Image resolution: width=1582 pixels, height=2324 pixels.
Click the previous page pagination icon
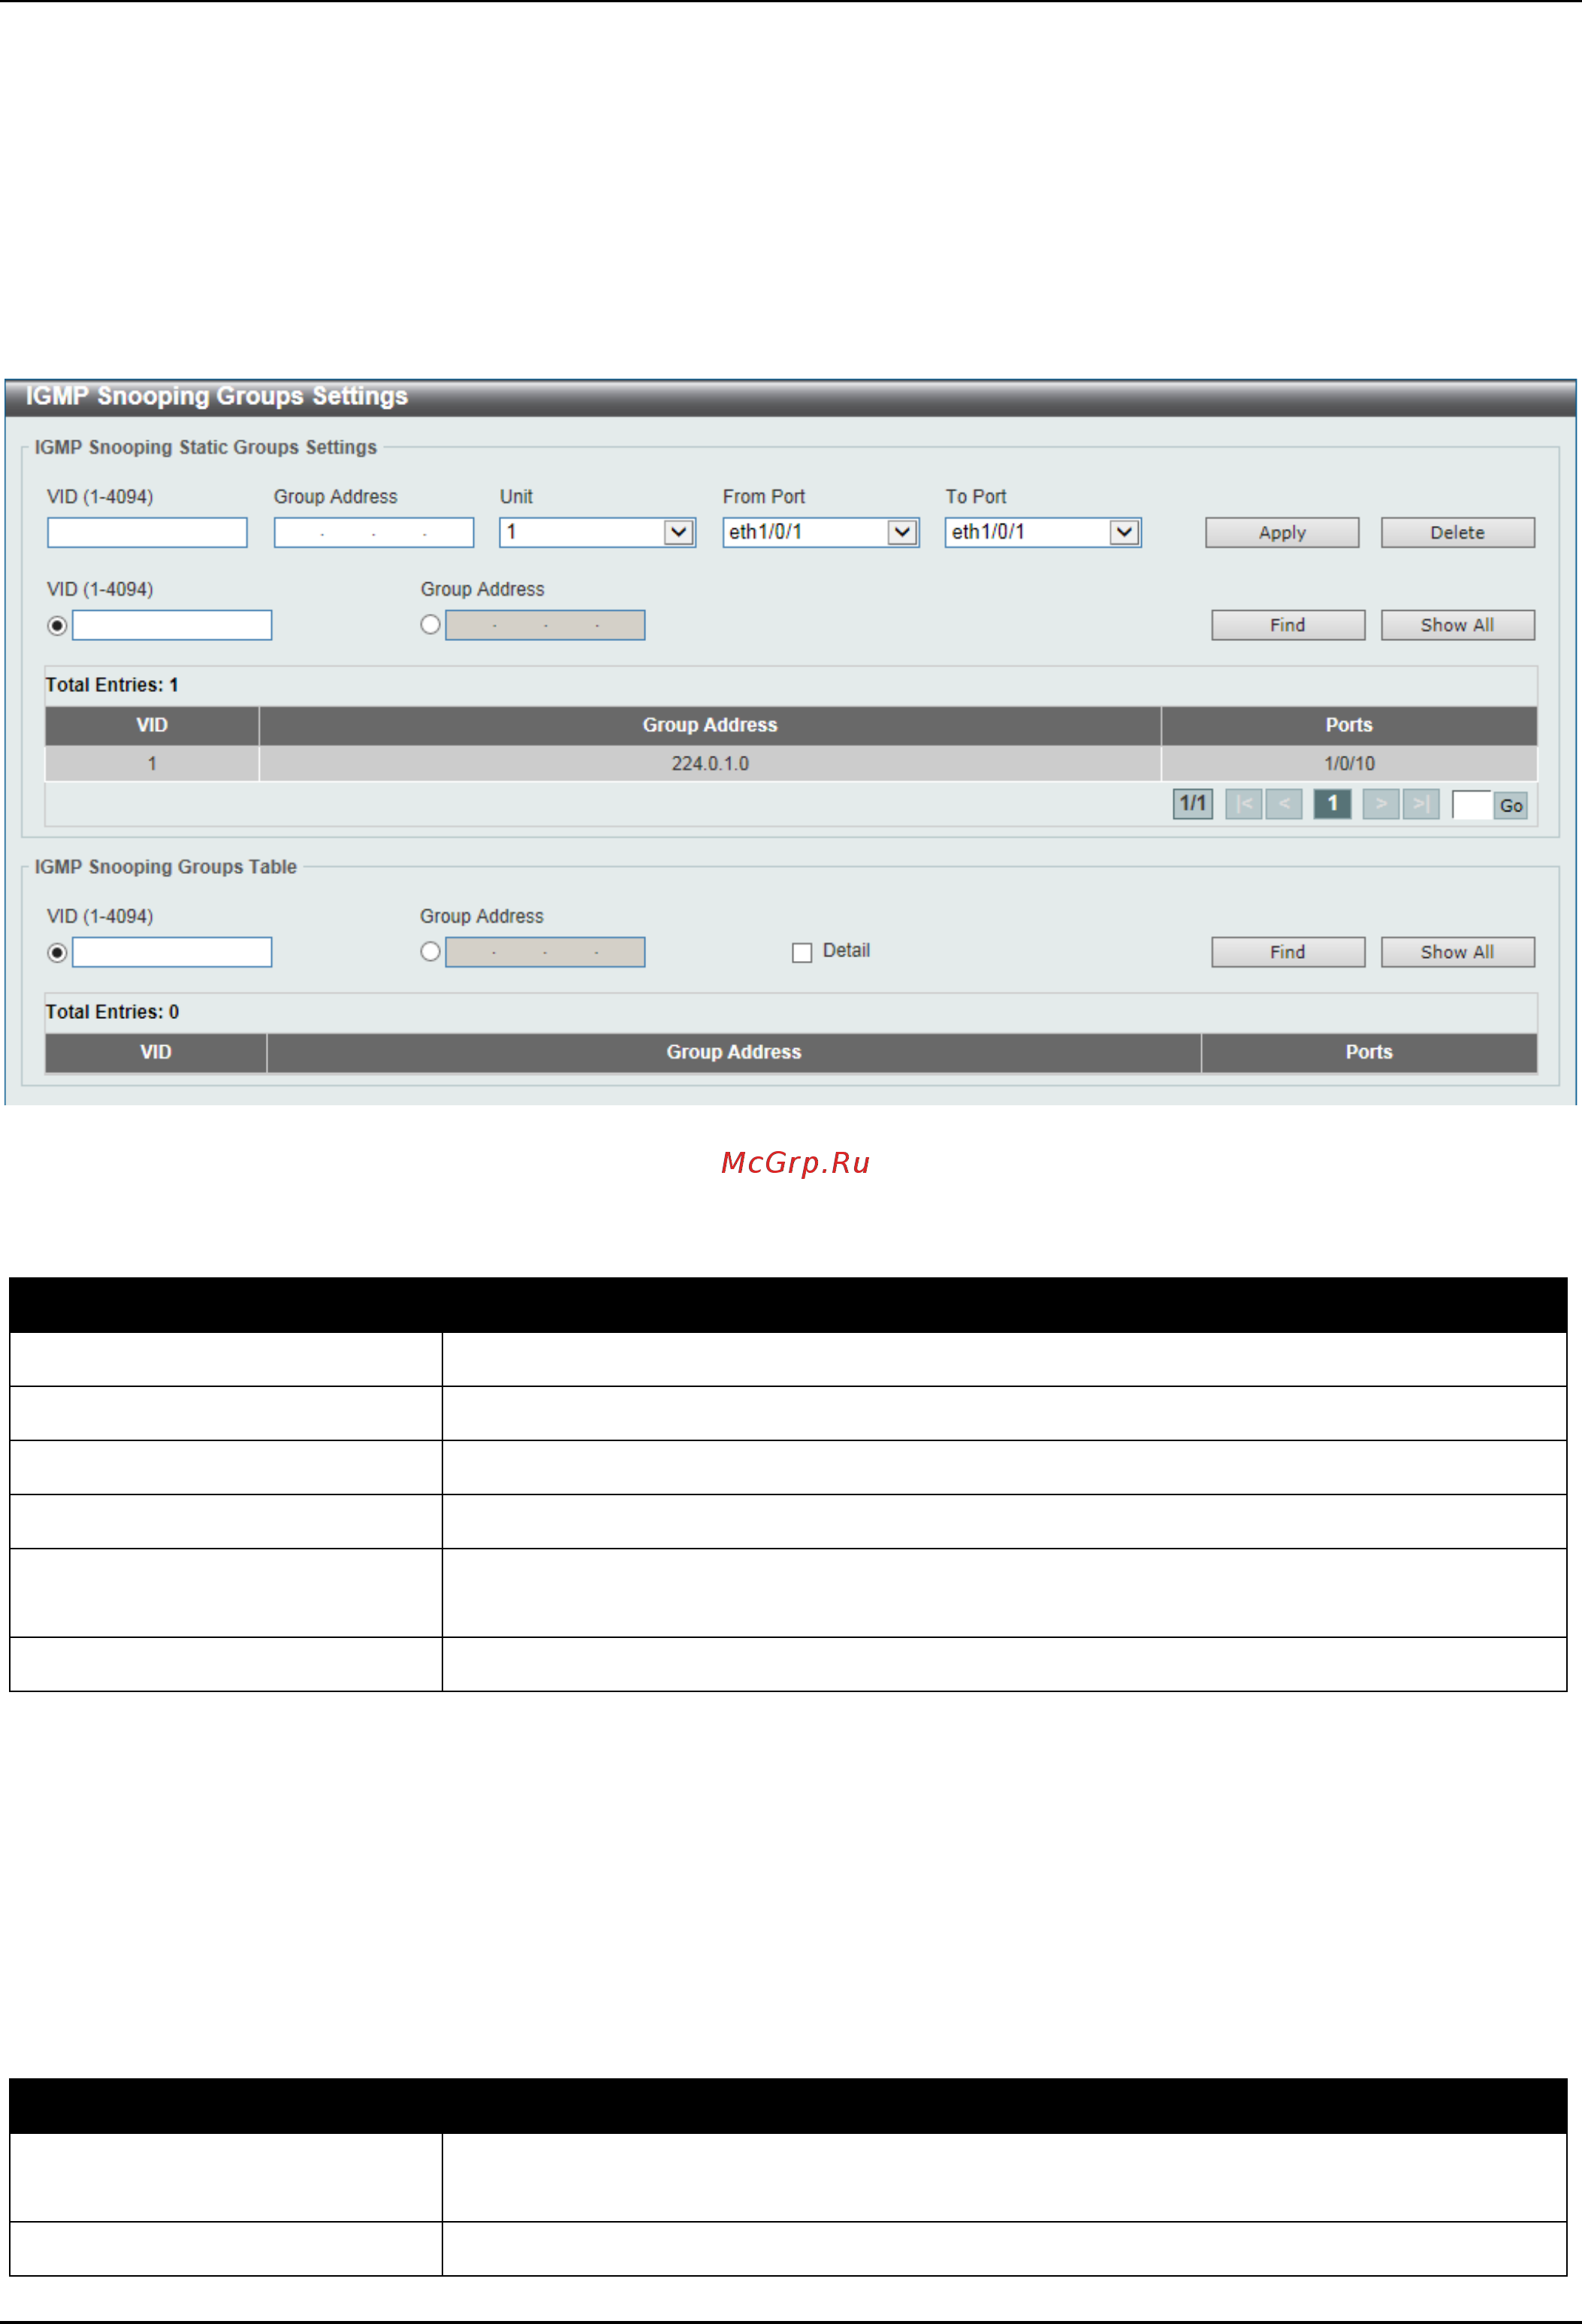[x=1283, y=804]
